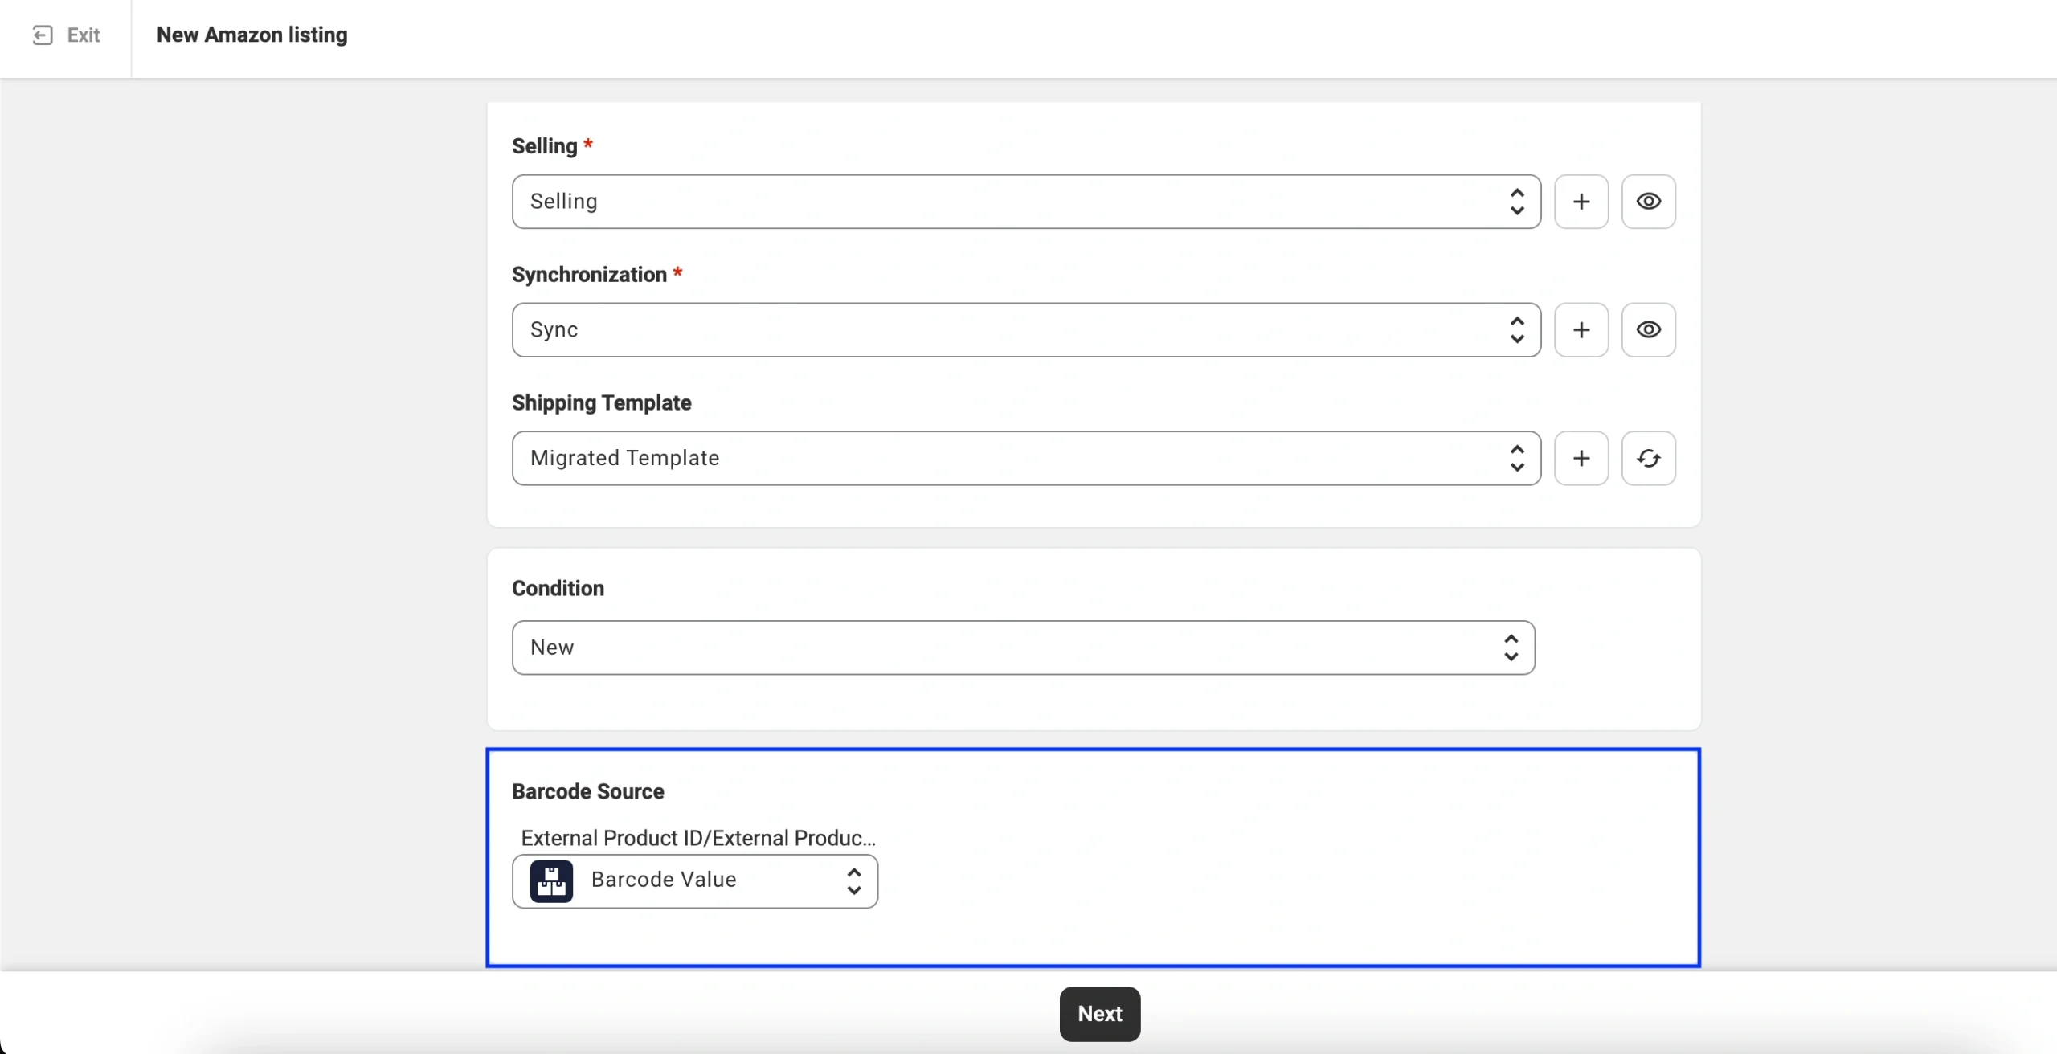
Task: View Selling policy via eye icon
Action: (1648, 202)
